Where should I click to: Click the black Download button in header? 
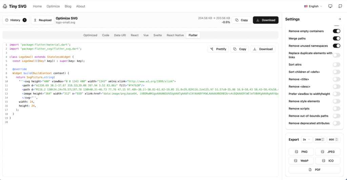(265, 20)
